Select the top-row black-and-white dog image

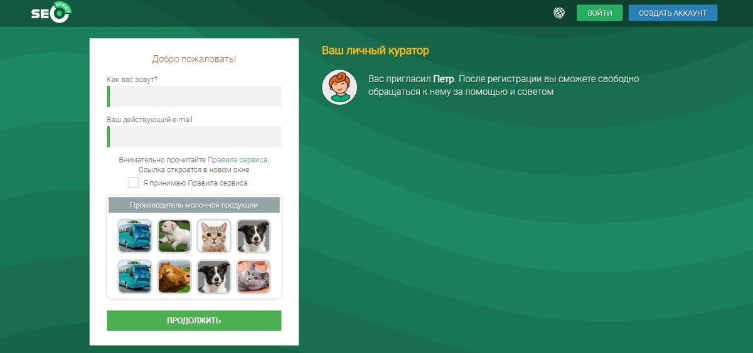(254, 236)
